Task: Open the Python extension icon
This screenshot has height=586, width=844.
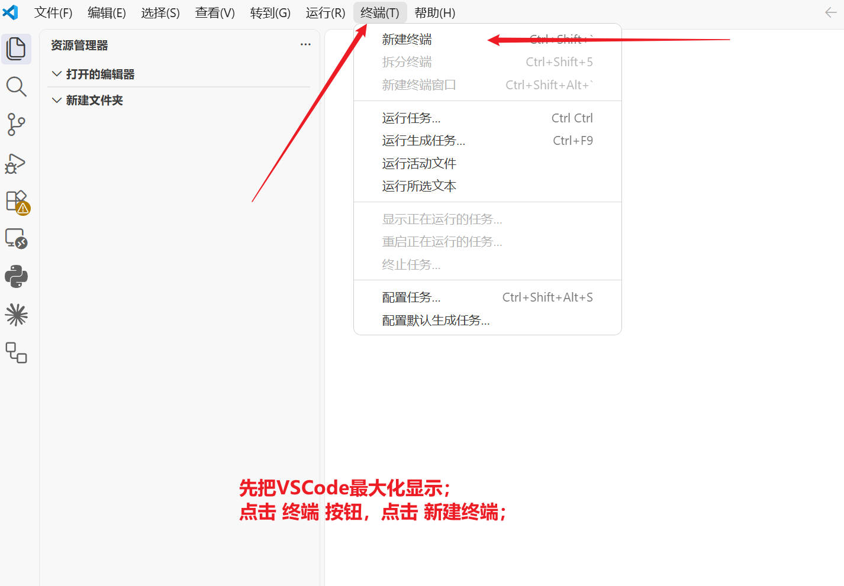Action: 16,277
